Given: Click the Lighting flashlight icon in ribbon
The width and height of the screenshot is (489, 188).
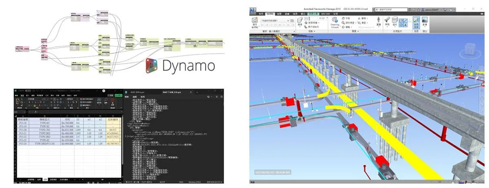Looking at the screenshot, I should click(388, 20).
